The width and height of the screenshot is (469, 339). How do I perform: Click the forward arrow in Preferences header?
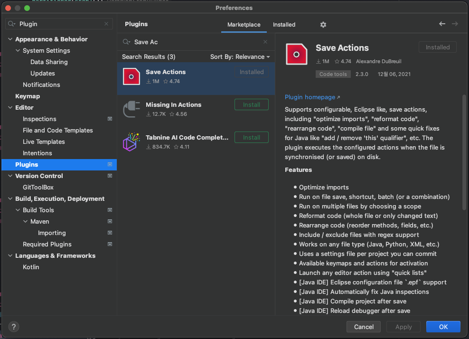[455, 24]
